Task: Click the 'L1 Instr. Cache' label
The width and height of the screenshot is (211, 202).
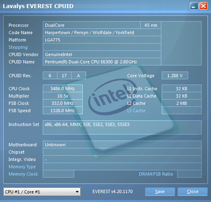Action: pos(142,89)
